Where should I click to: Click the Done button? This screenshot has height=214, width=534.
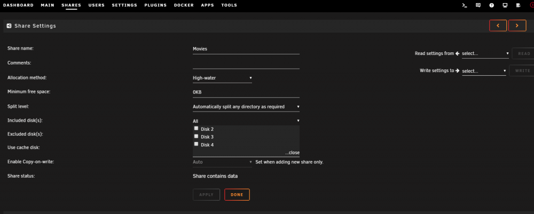[x=237, y=195]
